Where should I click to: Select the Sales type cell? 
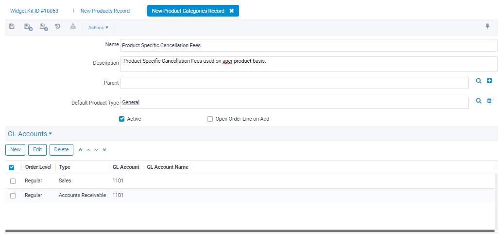tap(65, 180)
